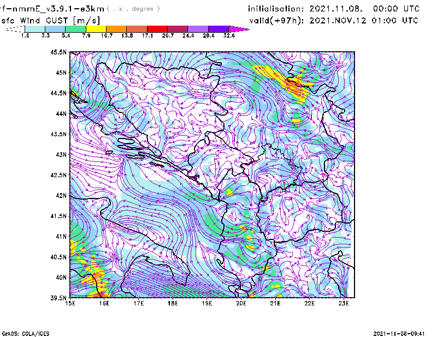Click the 16E longitude label

click(104, 303)
